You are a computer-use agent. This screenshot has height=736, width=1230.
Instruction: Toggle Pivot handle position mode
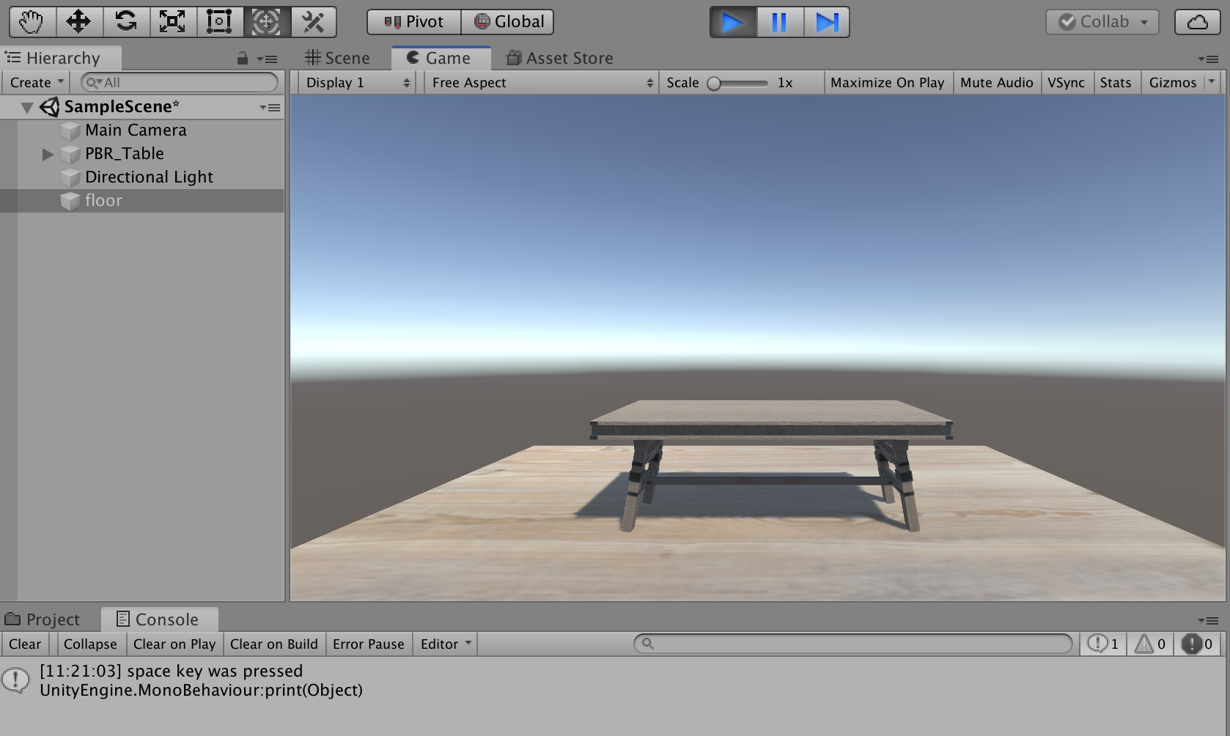click(x=413, y=21)
